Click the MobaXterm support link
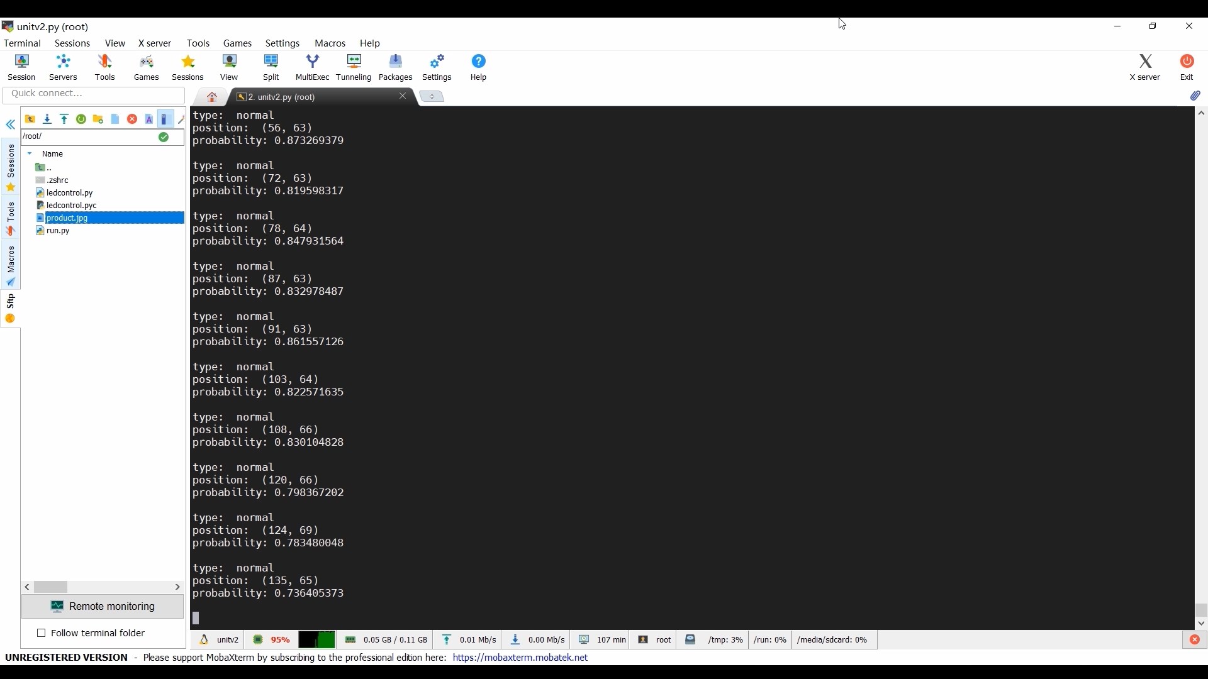The height and width of the screenshot is (679, 1208). coord(520,658)
